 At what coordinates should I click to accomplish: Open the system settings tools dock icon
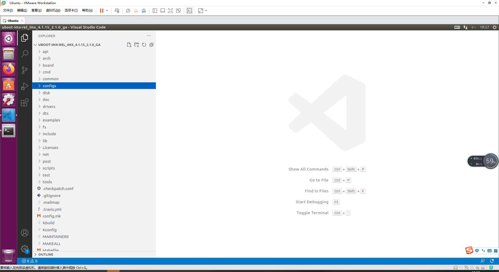(9, 100)
